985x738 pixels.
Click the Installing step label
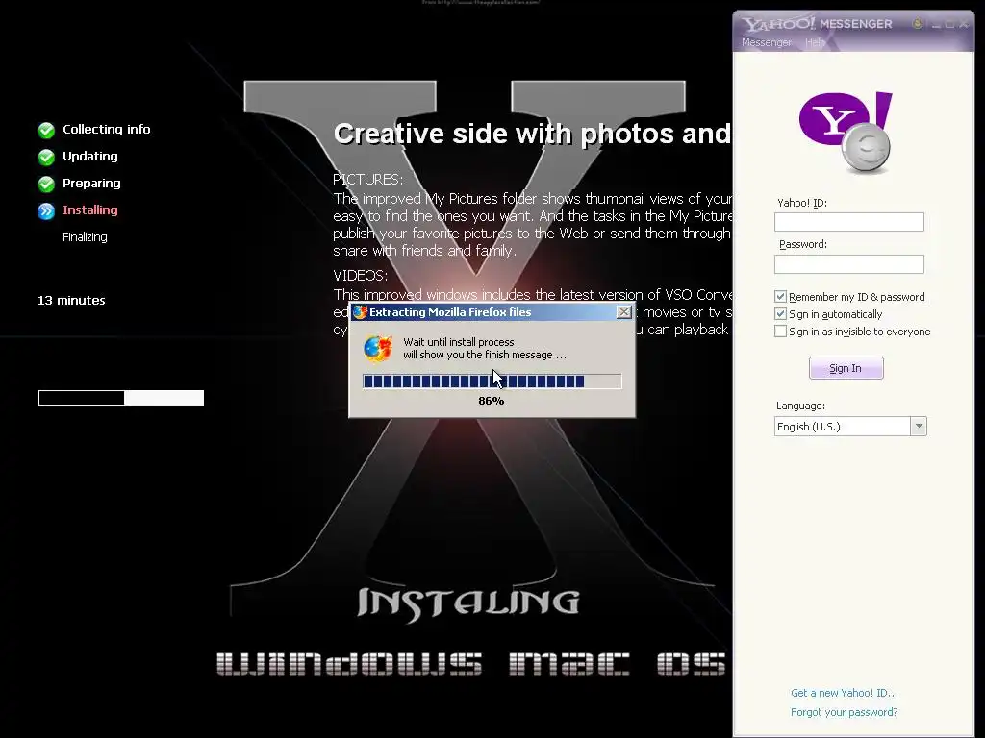[89, 210]
